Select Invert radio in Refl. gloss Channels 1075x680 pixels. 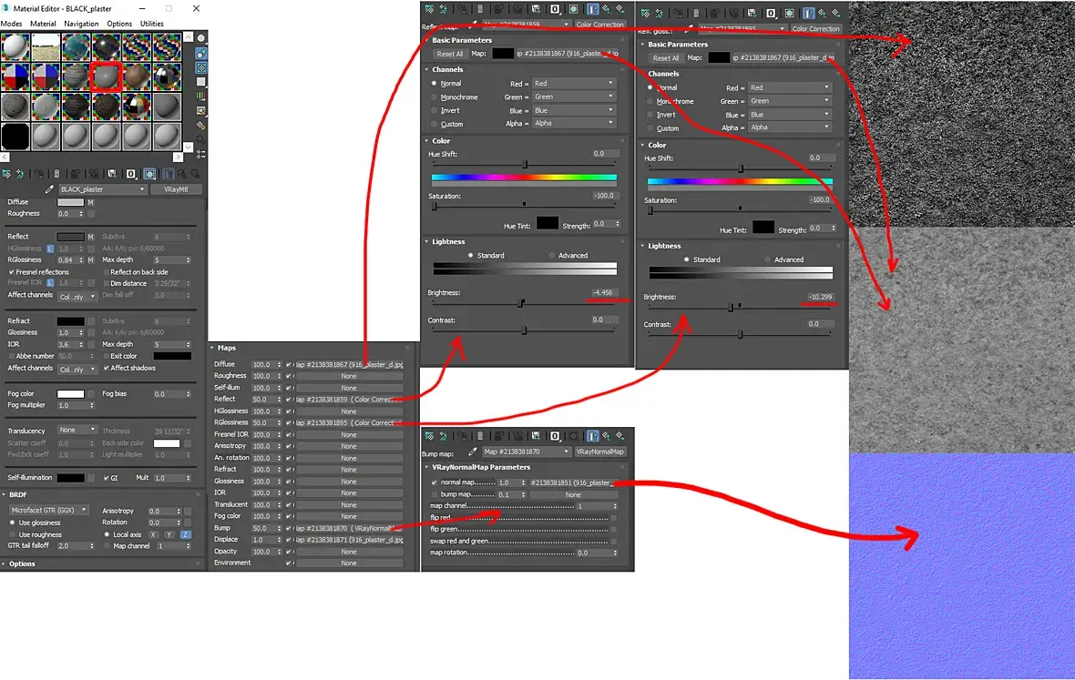650,115
